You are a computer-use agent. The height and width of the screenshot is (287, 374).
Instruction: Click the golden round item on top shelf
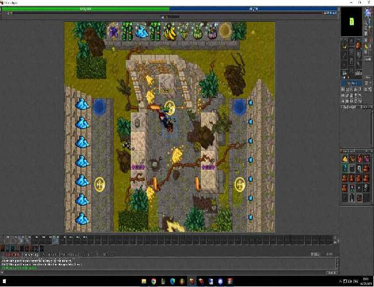[x=226, y=31]
